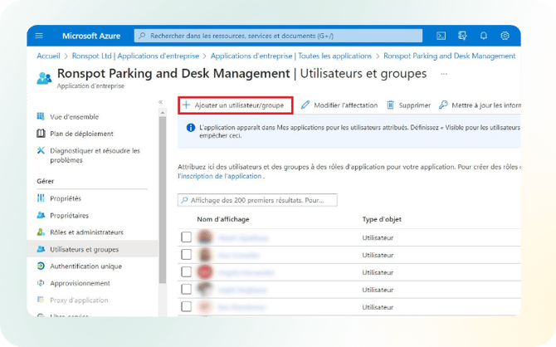Click the Vue d'ensemble grid icon
The height and width of the screenshot is (347, 556).
point(41,116)
